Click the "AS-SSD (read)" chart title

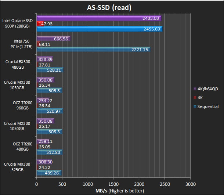[x=109, y=8]
